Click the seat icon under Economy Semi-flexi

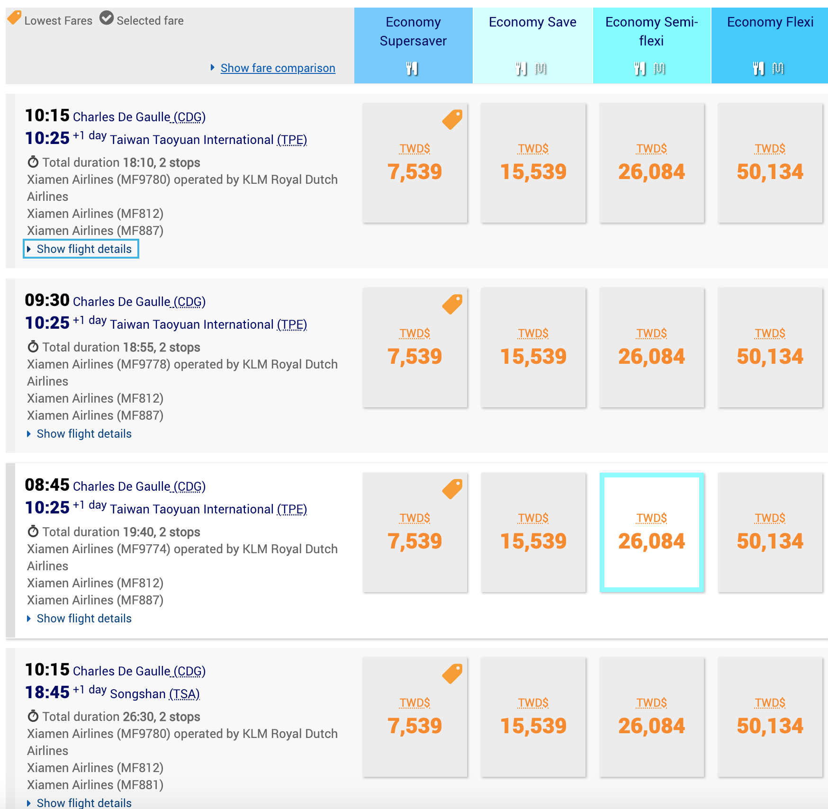(x=659, y=69)
